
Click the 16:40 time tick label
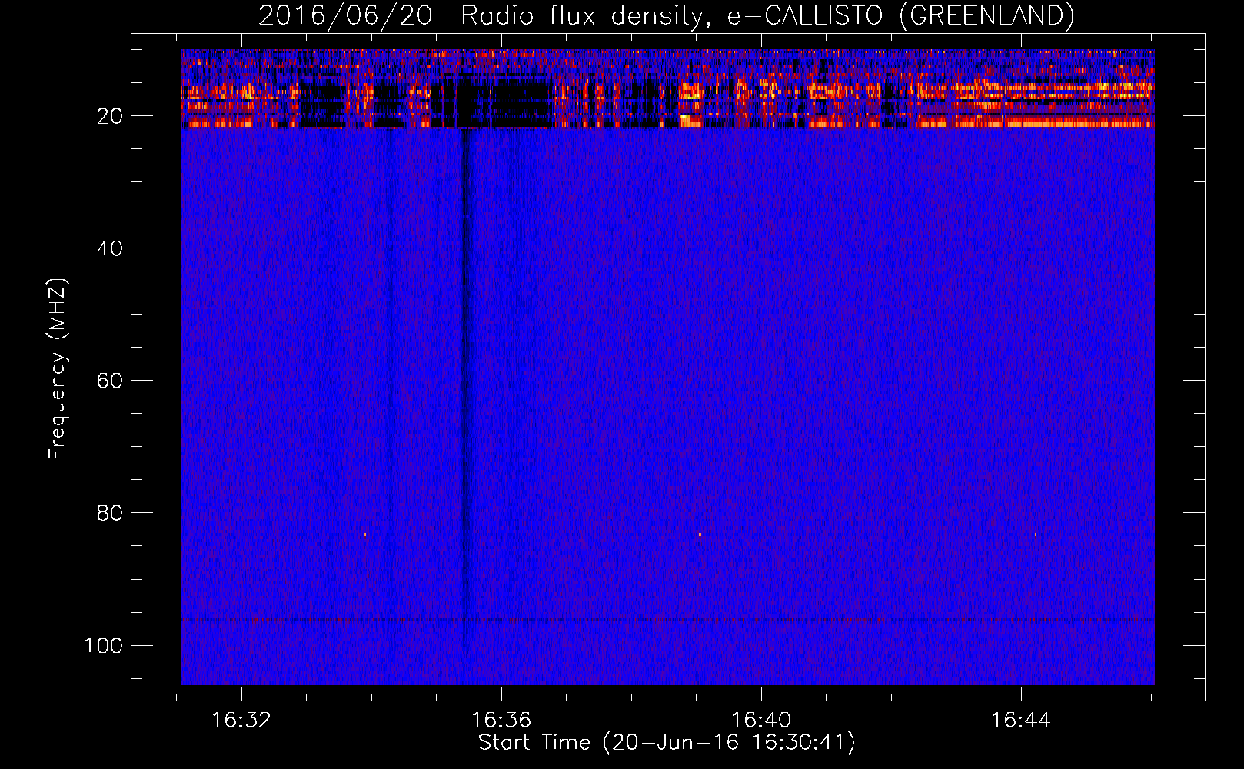click(x=761, y=721)
